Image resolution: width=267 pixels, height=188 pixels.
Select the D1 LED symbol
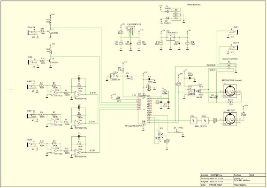pyautogui.click(x=160, y=136)
